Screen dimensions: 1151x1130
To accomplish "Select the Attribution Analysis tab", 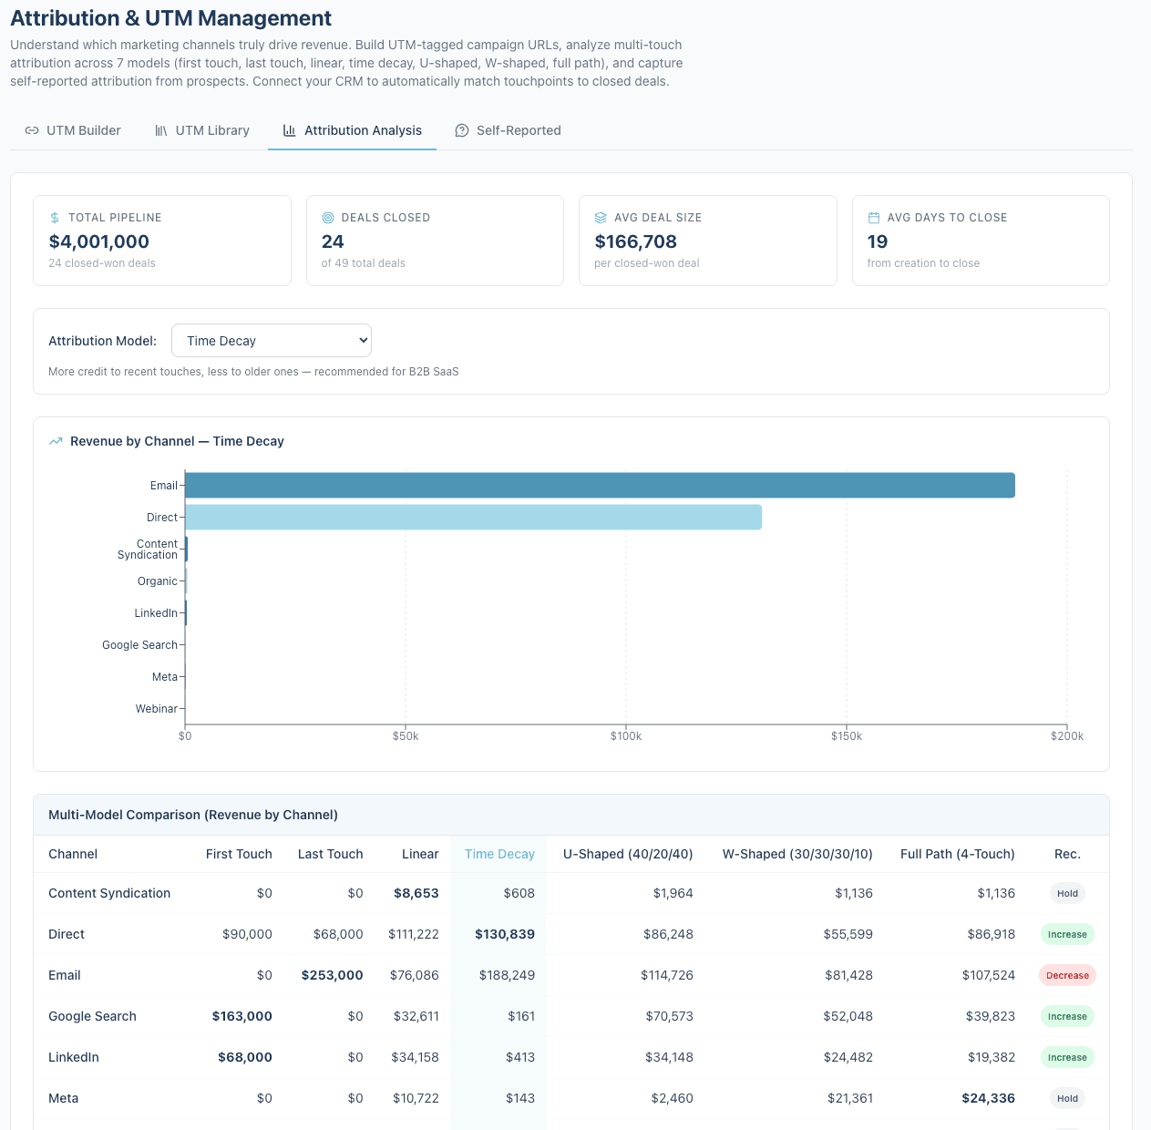I will [363, 130].
